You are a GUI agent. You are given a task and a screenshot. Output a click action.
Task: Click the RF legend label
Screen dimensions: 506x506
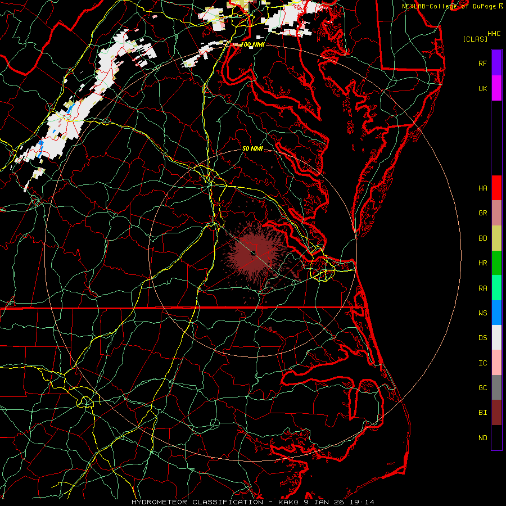[x=482, y=63]
